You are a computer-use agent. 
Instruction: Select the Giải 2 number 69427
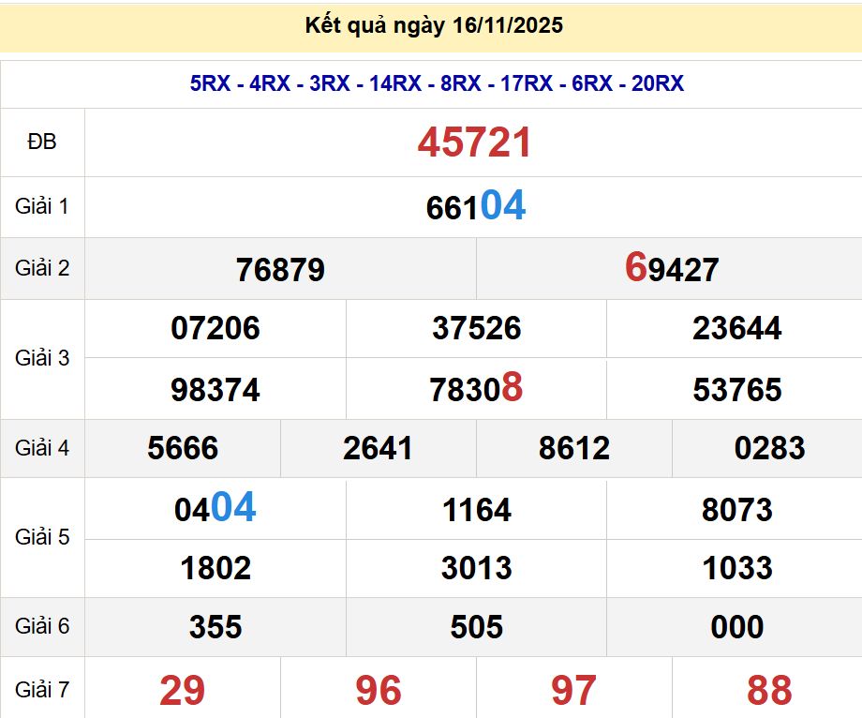pyautogui.click(x=671, y=270)
